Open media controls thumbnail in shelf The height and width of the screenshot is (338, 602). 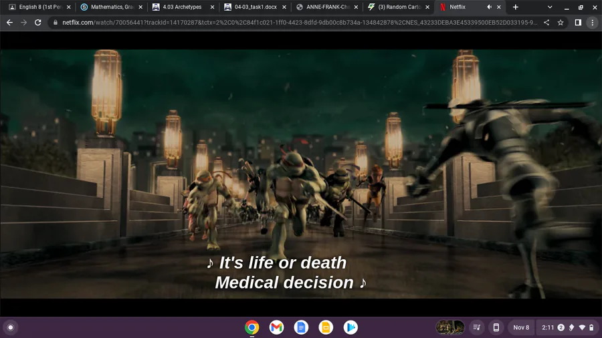coord(450,327)
